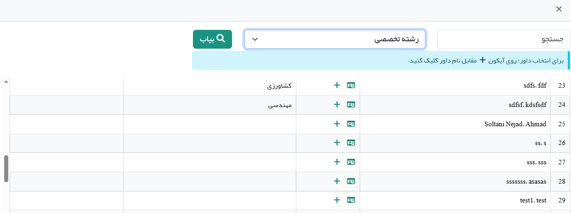Open profile card for test1, test
571x213 pixels.
coord(351,200)
